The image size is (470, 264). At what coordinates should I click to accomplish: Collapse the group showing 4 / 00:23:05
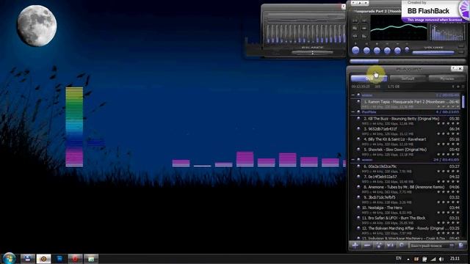(x=352, y=112)
